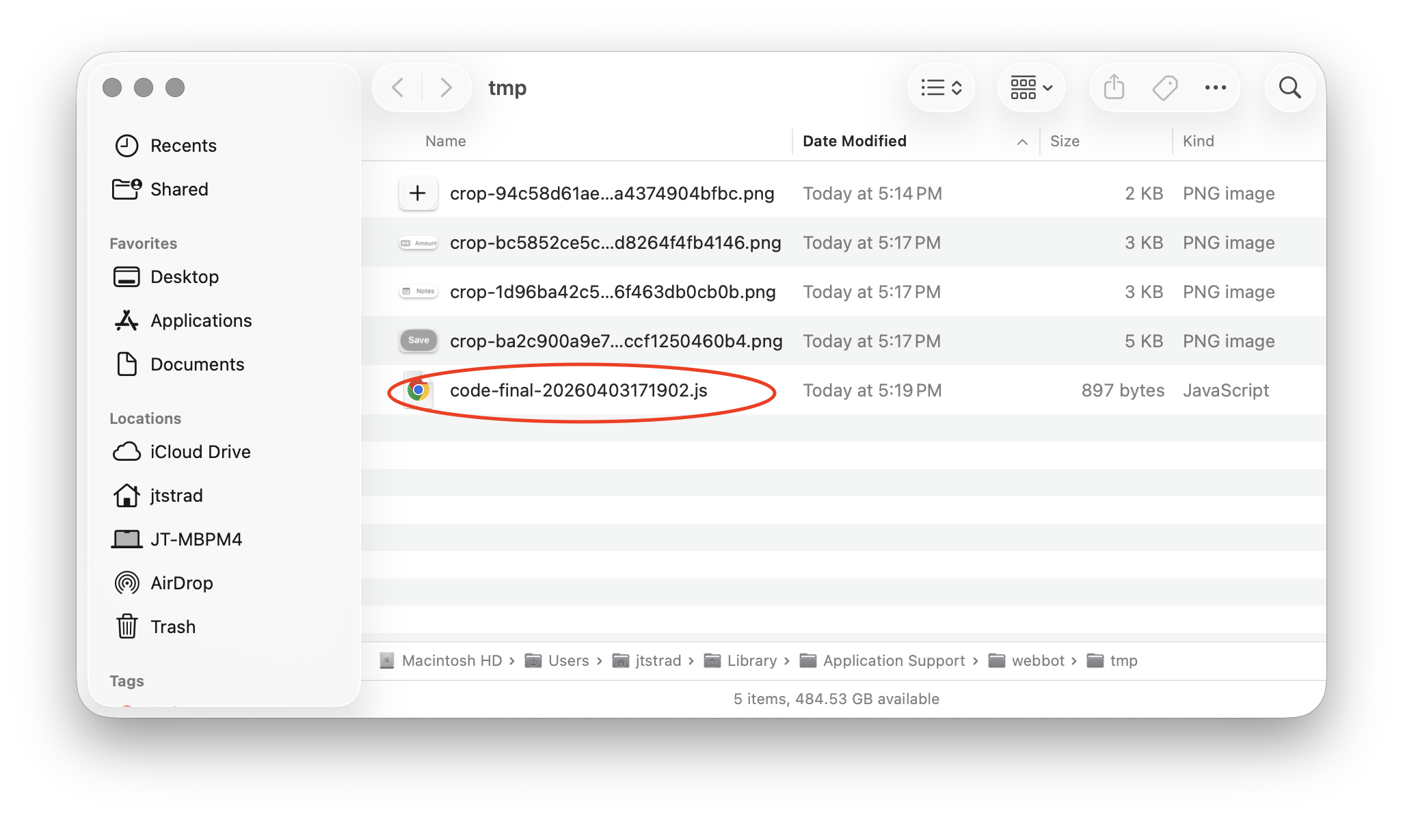Open AirDrop in the sidebar
The height and width of the screenshot is (819, 1403).
pyautogui.click(x=181, y=583)
